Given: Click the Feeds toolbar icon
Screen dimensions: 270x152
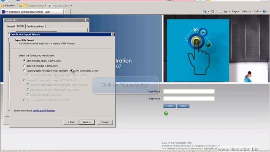Looking at the screenshot, I should 212,11.
